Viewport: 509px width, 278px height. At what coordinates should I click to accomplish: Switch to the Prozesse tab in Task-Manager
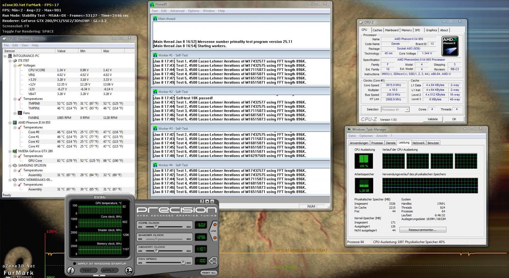click(x=377, y=143)
